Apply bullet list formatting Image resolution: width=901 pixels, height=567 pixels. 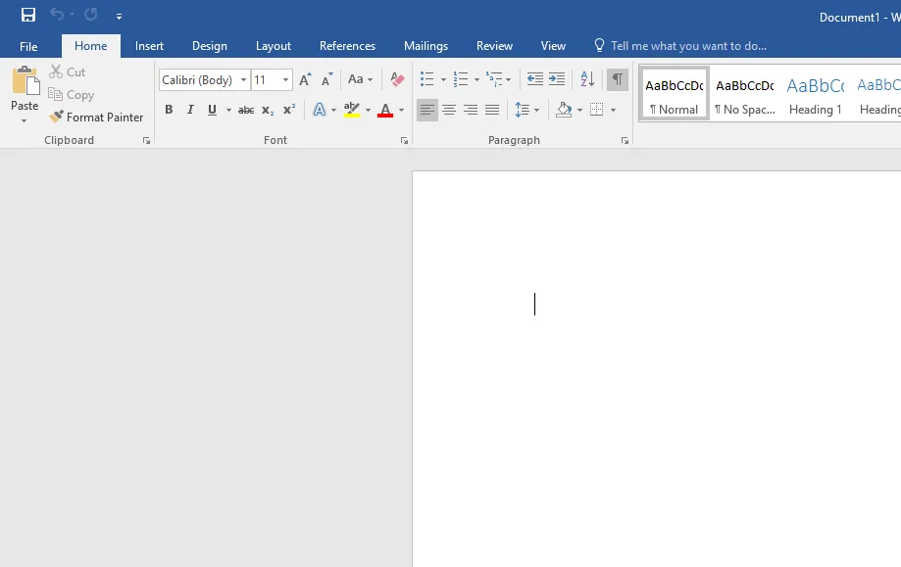click(x=426, y=79)
